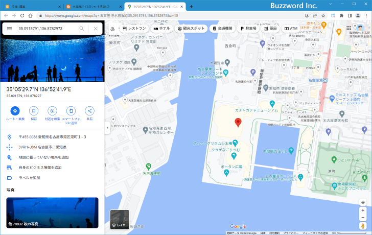Select the transit filter chip

point(222,29)
